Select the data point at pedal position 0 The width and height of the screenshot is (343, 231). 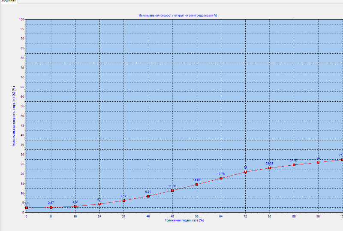[x=27, y=208]
